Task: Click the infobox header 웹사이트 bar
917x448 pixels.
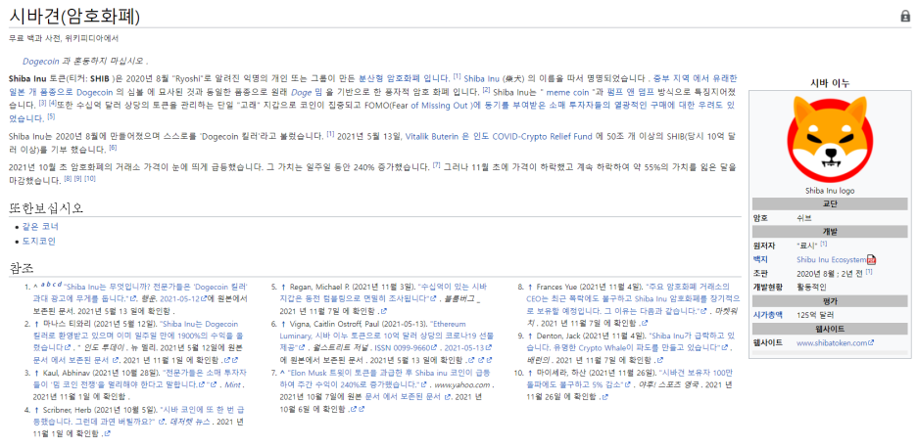Action: (830, 329)
